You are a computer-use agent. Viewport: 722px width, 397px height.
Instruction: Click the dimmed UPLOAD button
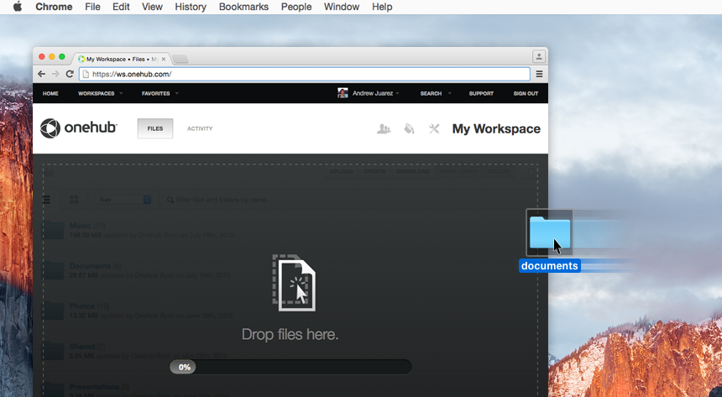coord(341,171)
